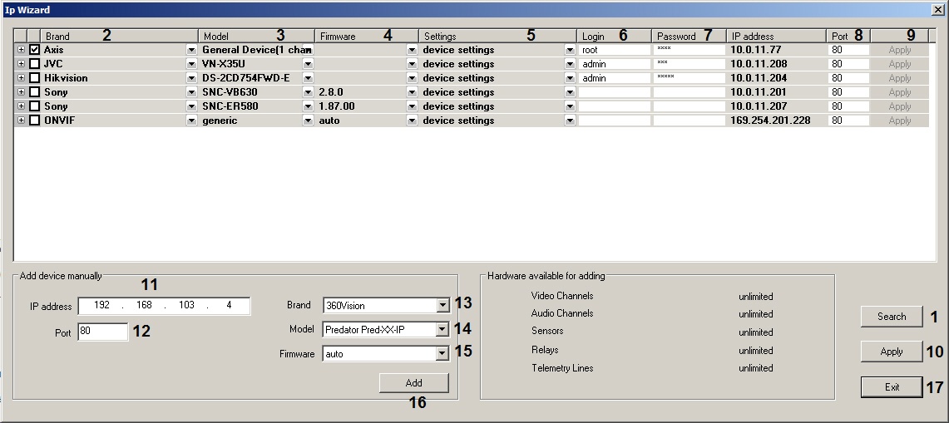Enable the Sony SNC-VB630 checkbox
Screen dimensions: 949x423
click(x=34, y=92)
